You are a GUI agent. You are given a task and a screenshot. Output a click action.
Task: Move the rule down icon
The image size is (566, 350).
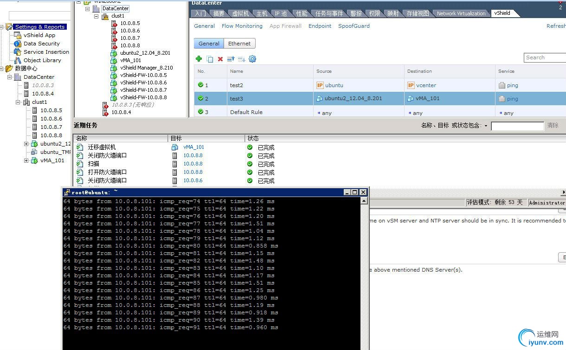pos(241,59)
